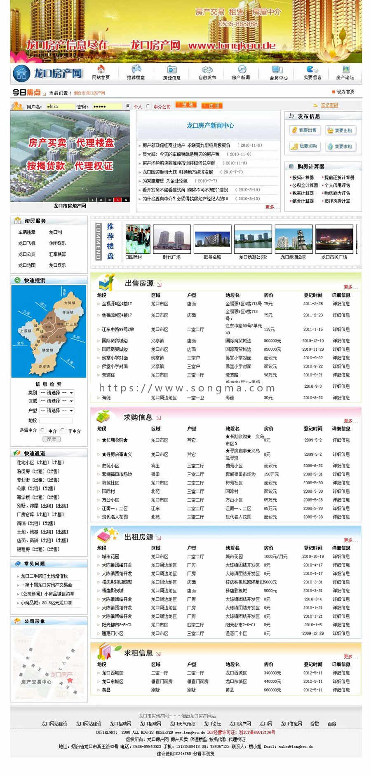Click the arrow icon beside 求购信息
This screenshot has height=775, width=371.
coord(158,418)
